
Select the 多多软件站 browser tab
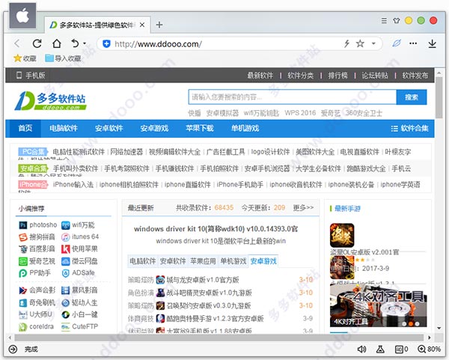click(97, 25)
